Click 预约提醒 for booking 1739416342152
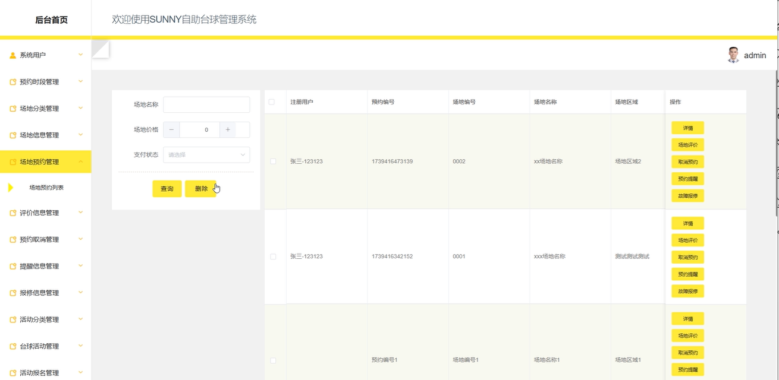Screen dimensions: 779x380 click(x=687, y=274)
